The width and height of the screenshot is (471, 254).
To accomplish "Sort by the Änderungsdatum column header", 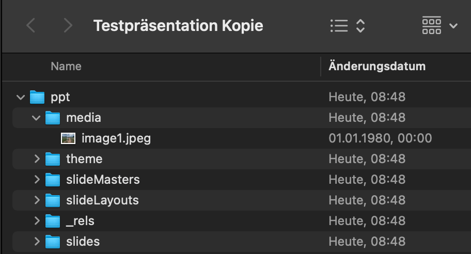I will [x=377, y=66].
